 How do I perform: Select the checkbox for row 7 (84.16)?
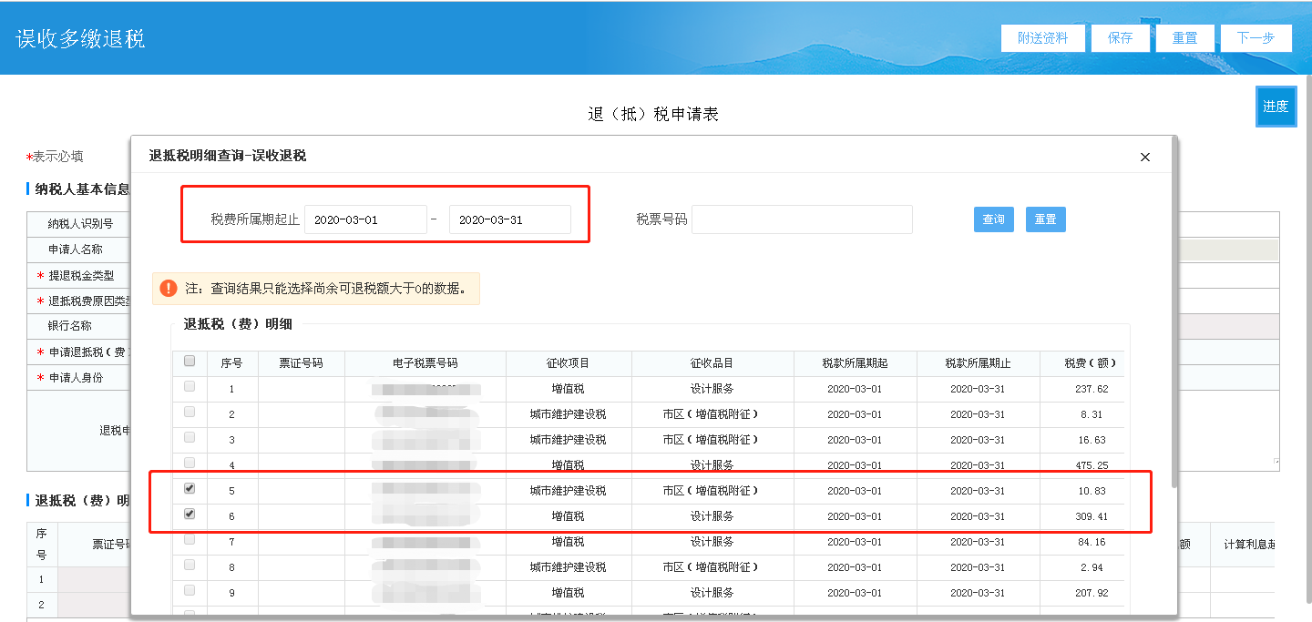[x=190, y=539]
